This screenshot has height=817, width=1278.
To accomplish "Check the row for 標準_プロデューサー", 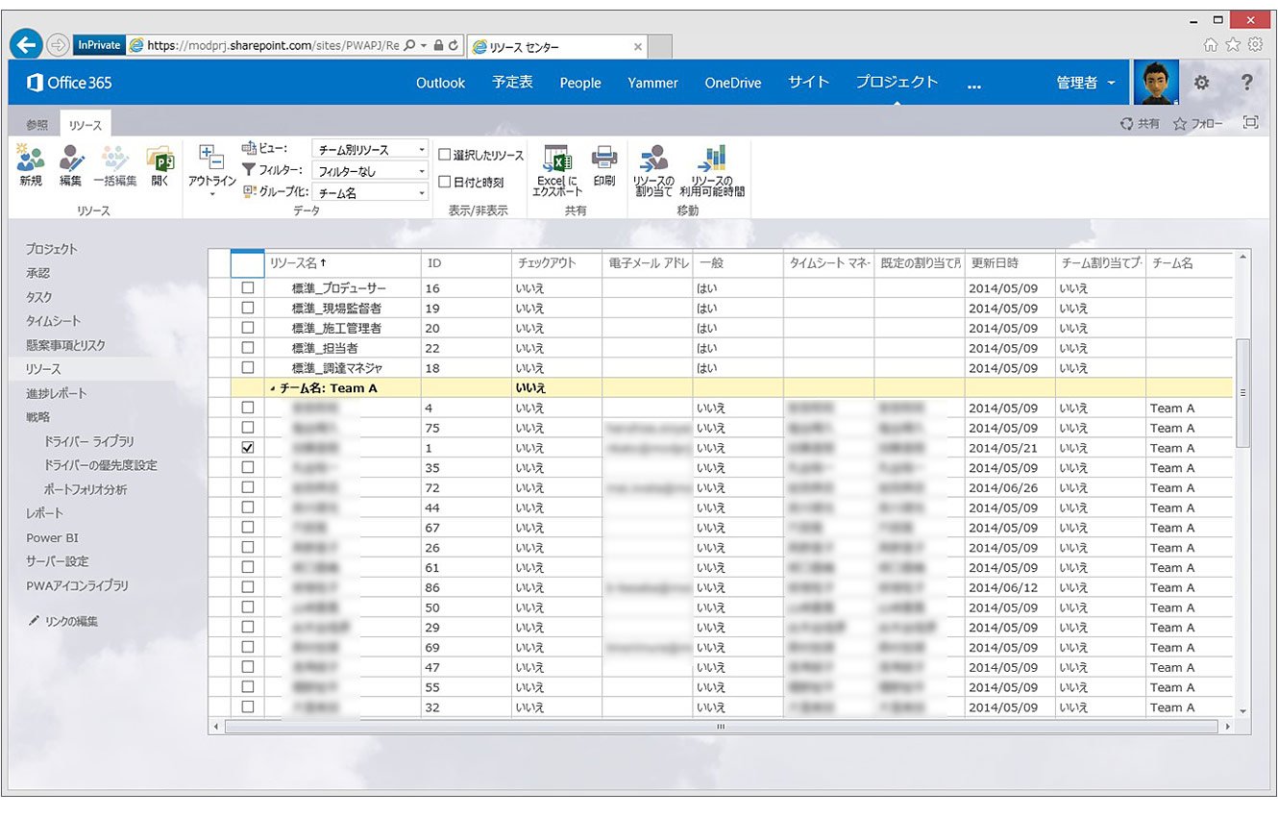I will pyautogui.click(x=248, y=287).
